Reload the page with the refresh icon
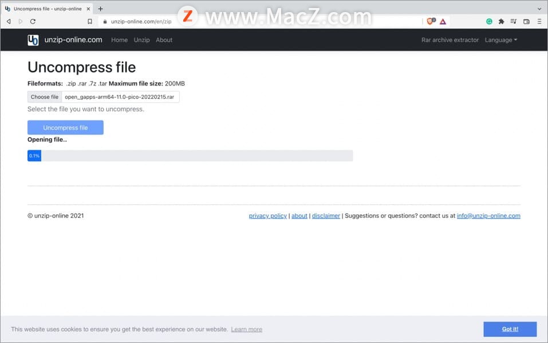 33,21
